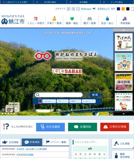Open 音声読み上げ voice reading link
This screenshot has width=134, height=159.
[x=103, y=9]
